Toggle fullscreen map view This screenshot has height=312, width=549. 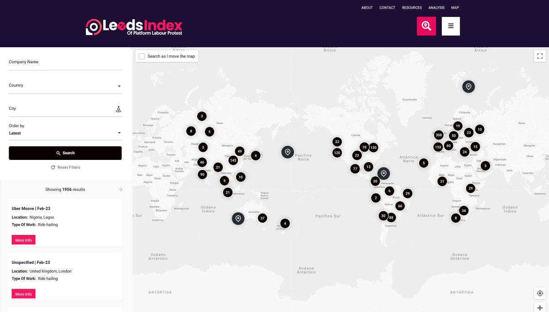[540, 56]
